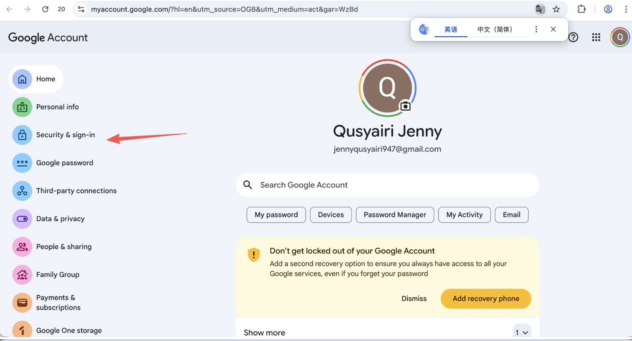
Task: Open the Extensions puzzle icon
Action: coord(581,9)
